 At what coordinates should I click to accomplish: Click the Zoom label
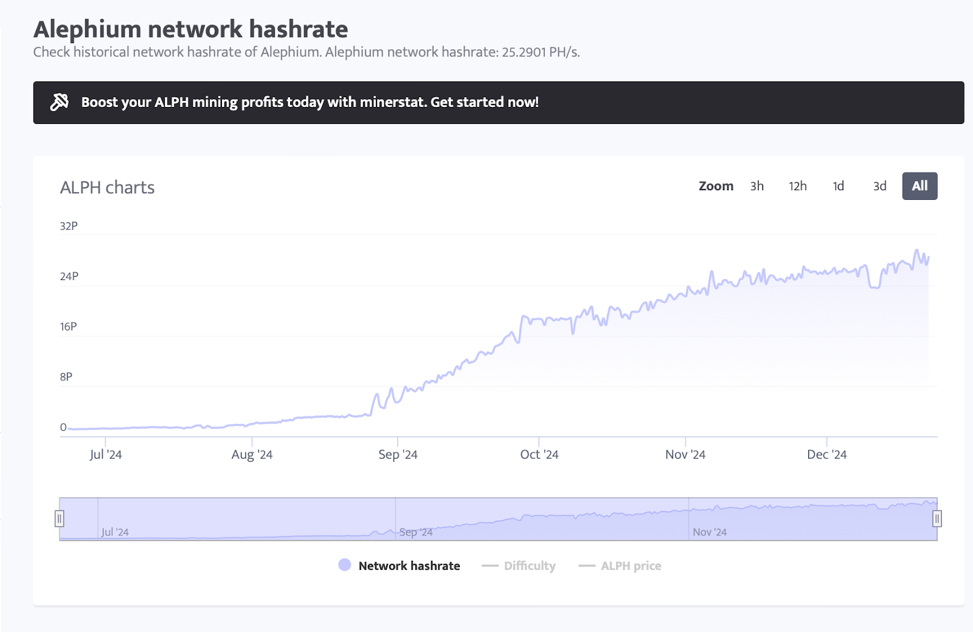716,186
